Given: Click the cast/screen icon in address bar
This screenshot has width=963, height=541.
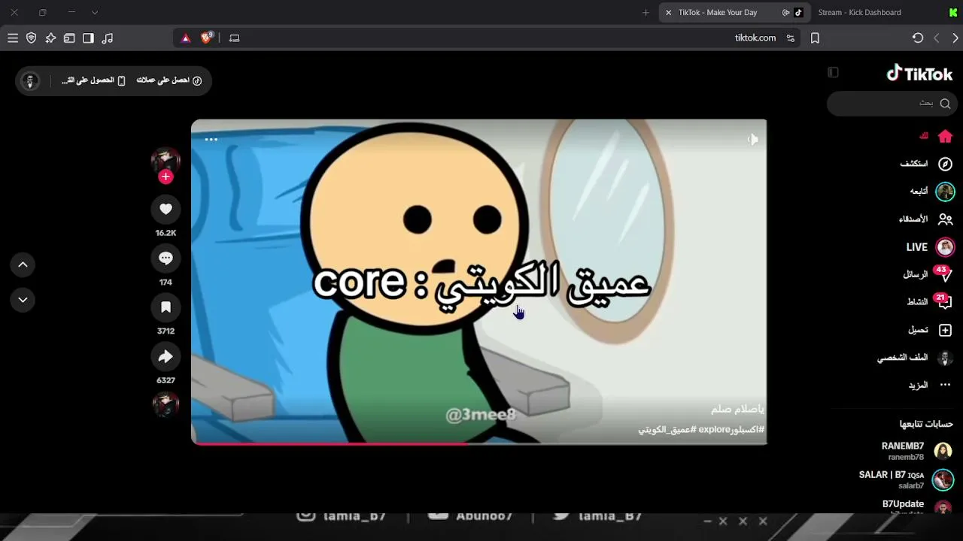Looking at the screenshot, I should point(234,38).
